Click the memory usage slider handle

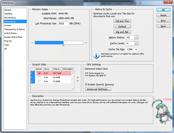coord(63,45)
